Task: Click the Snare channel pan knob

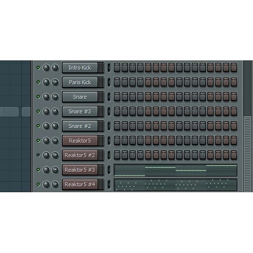Action: 46,97
